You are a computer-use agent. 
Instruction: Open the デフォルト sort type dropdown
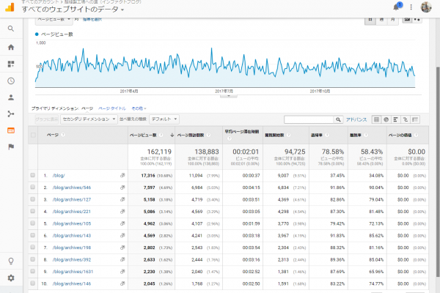pos(164,119)
